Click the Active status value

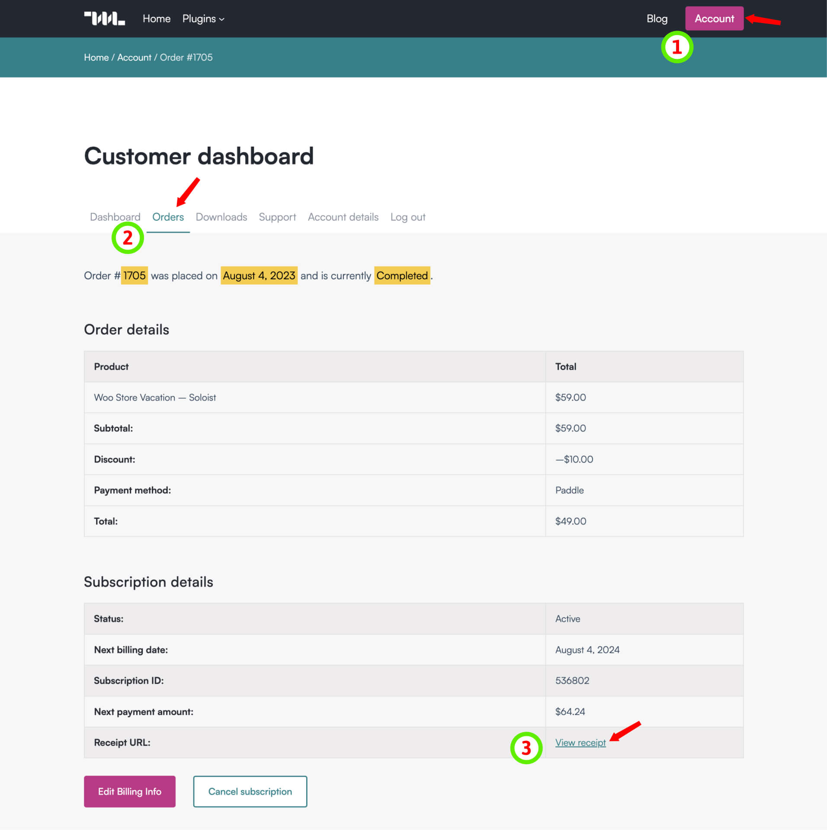pos(567,618)
